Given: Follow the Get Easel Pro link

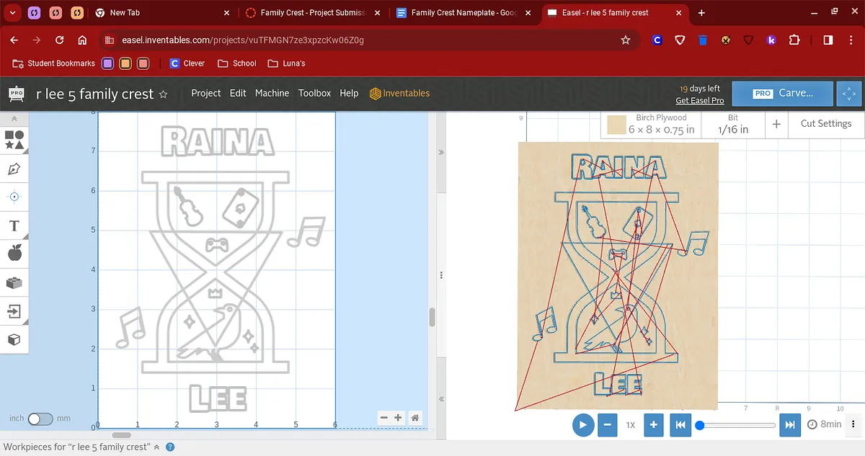Looking at the screenshot, I should coord(699,101).
